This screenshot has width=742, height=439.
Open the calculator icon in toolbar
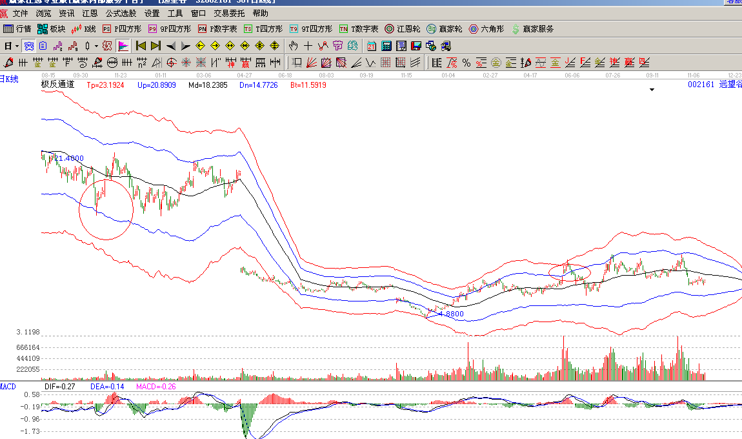click(x=386, y=46)
